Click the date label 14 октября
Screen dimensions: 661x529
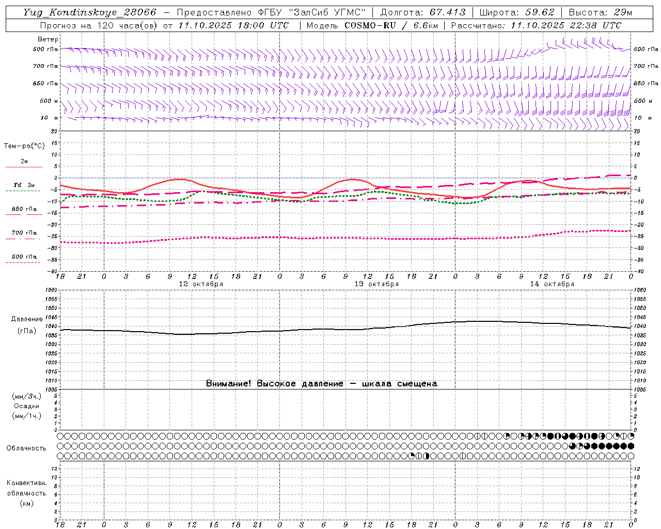pos(552,284)
